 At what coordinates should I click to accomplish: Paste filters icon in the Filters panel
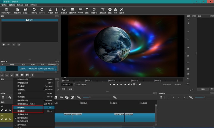tap(19, 45)
